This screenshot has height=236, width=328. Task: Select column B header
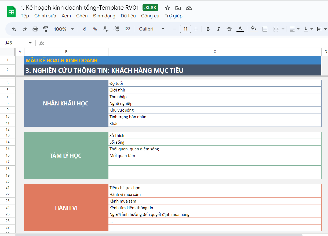tap(66, 52)
